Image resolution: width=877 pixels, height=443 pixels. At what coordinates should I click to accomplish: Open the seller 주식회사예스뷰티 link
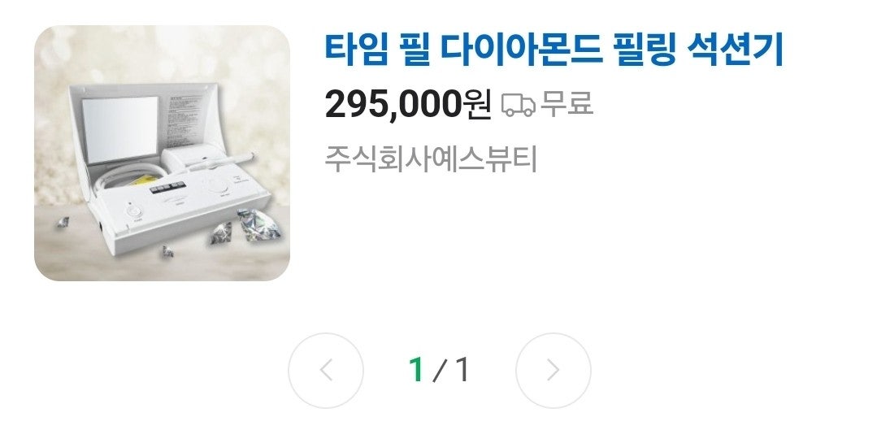[431, 159]
